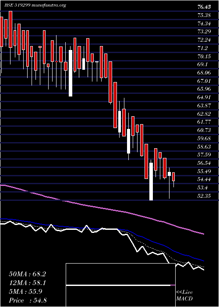Click the 50MA : 68.2 readout
219x307 pixels.
point(27,274)
